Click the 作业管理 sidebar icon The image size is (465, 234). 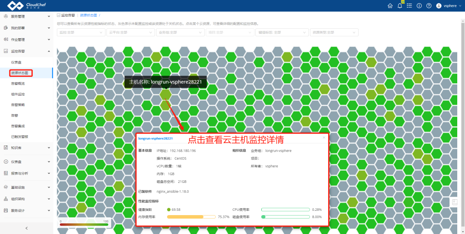pos(6,40)
